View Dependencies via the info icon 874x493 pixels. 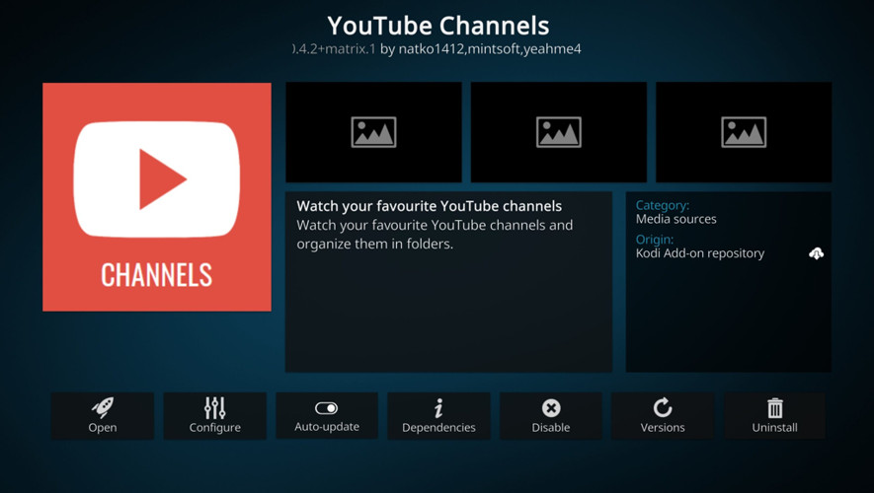(x=438, y=415)
